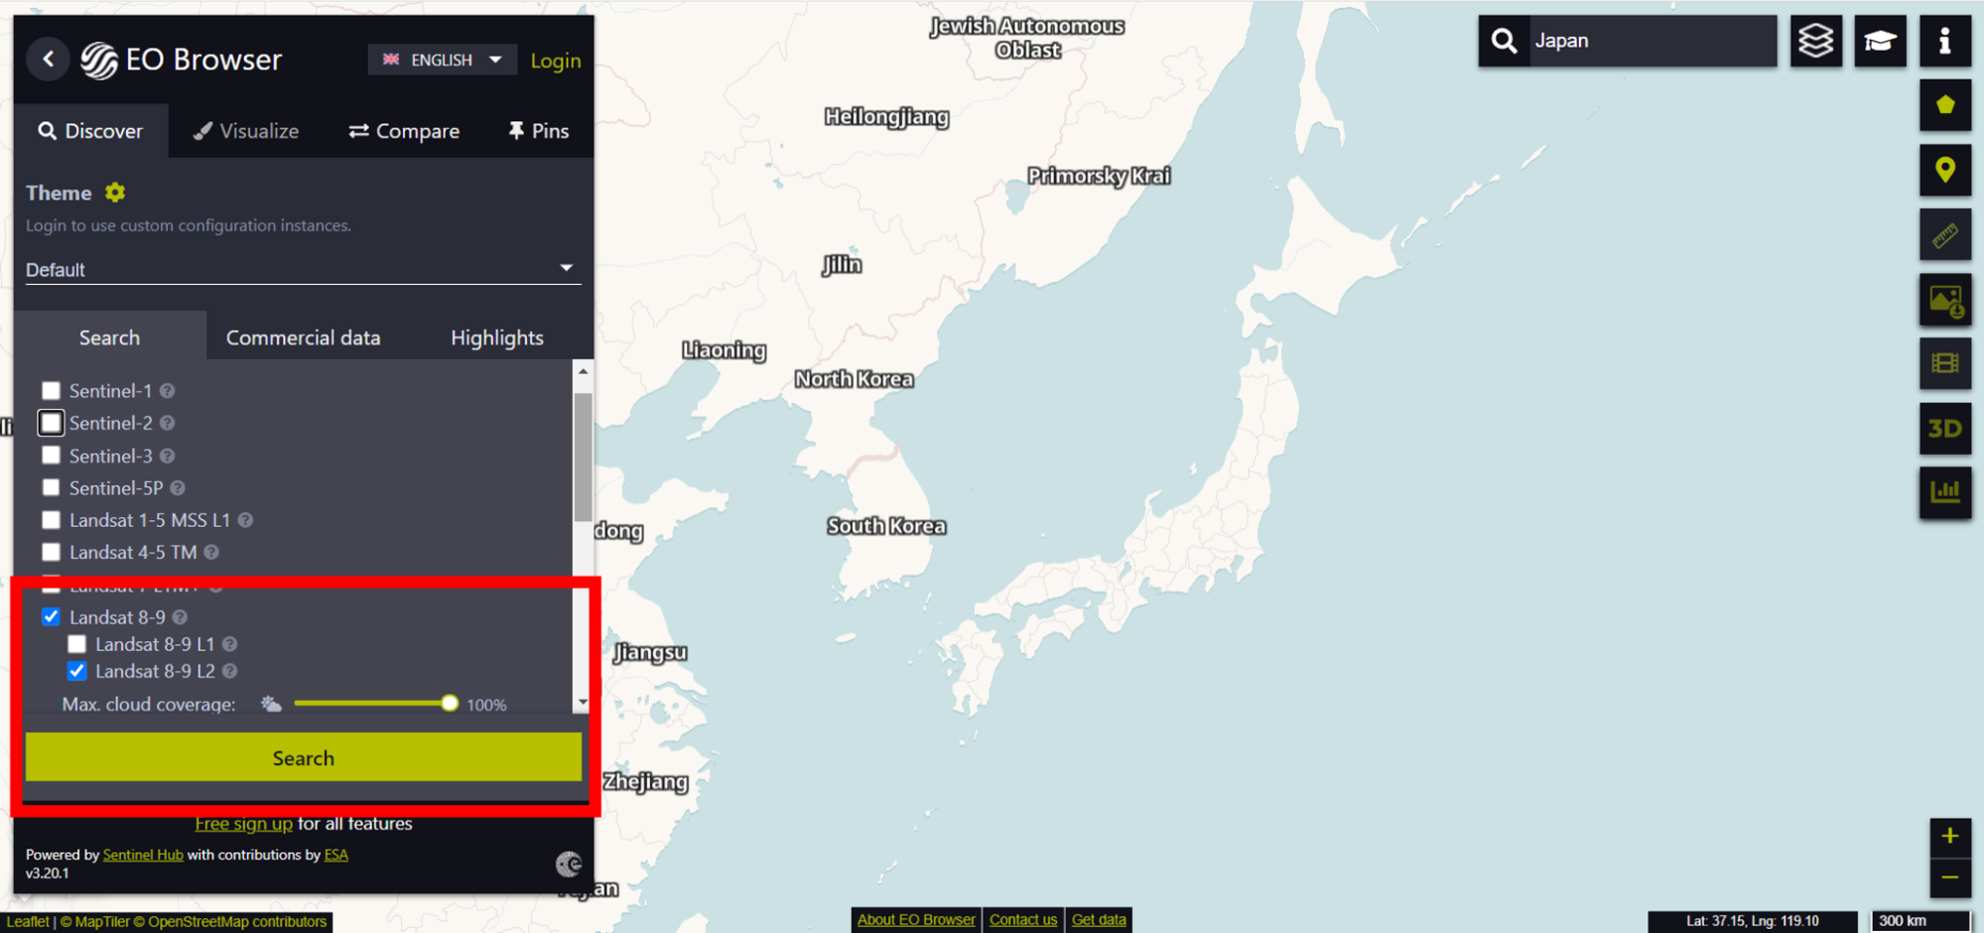Switch to the Discover tab
The height and width of the screenshot is (933, 1984).
click(x=91, y=131)
